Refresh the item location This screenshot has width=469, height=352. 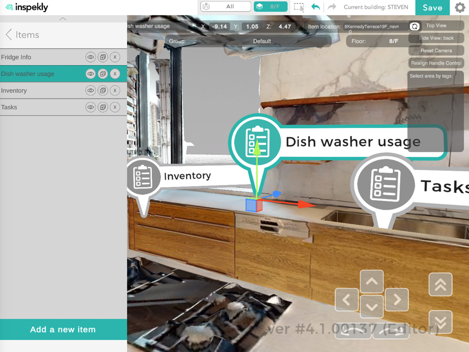(415, 27)
